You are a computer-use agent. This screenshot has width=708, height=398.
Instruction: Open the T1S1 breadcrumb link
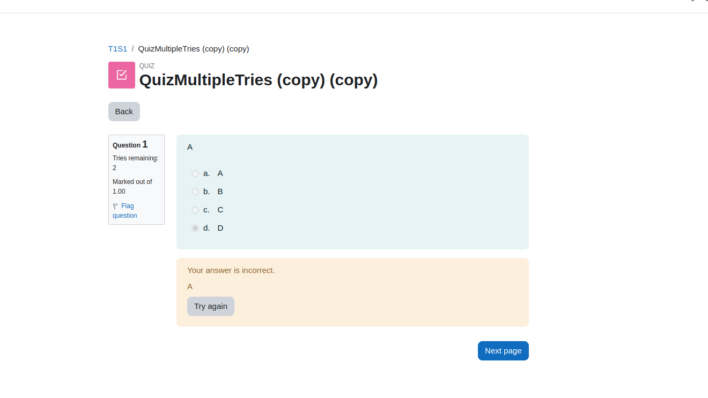pos(118,49)
